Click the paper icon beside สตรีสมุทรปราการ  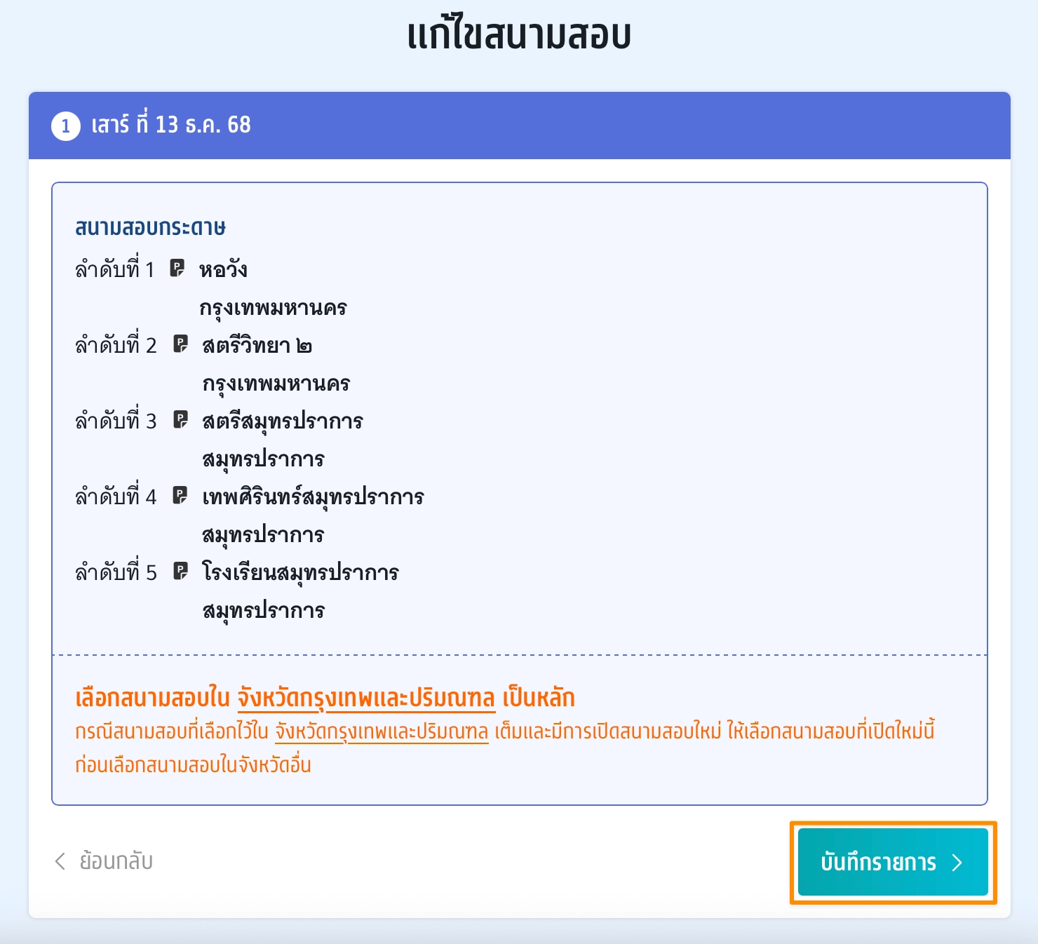[180, 419]
